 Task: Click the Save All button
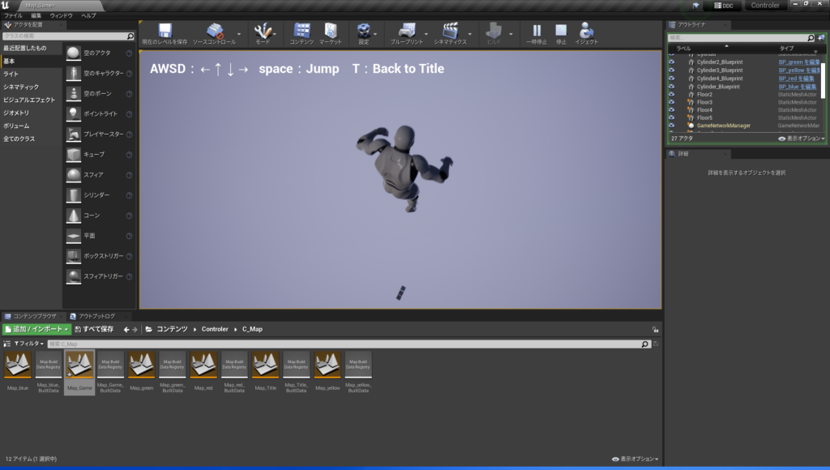click(x=94, y=329)
